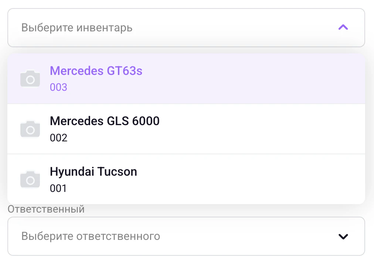374x265 pixels.
Task: Collapse the inventory list via the purple chevron
Action: (343, 27)
